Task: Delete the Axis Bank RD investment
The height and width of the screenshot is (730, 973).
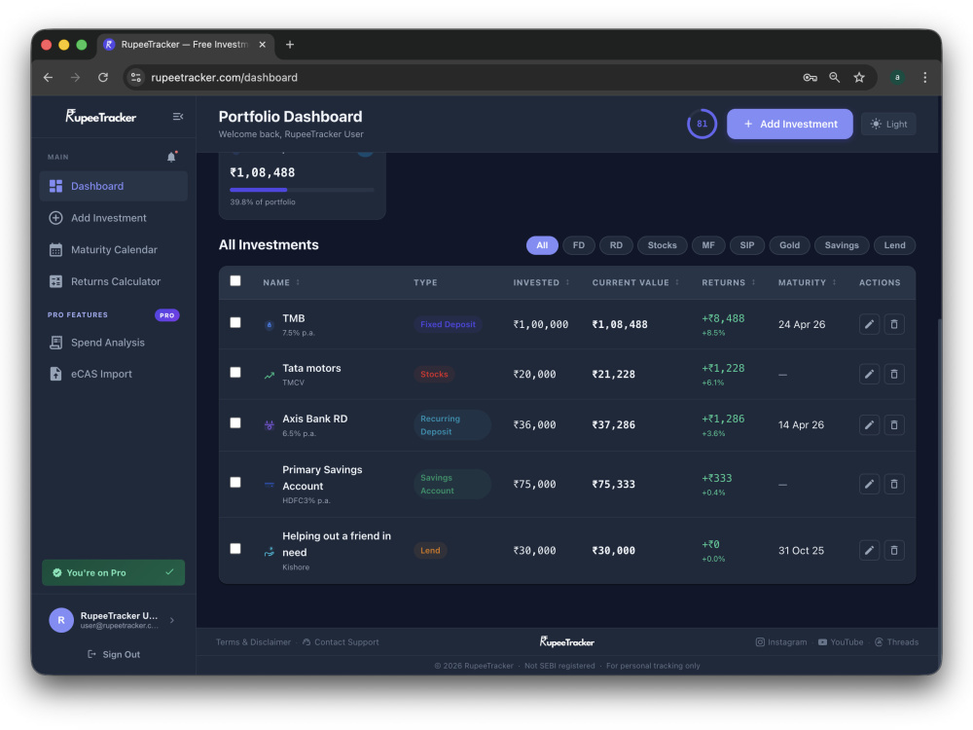Action: (894, 425)
